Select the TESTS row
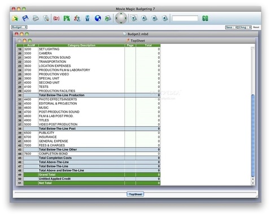 point(88,87)
